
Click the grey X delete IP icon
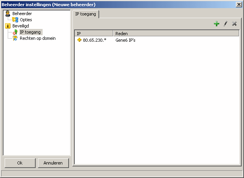(234, 24)
